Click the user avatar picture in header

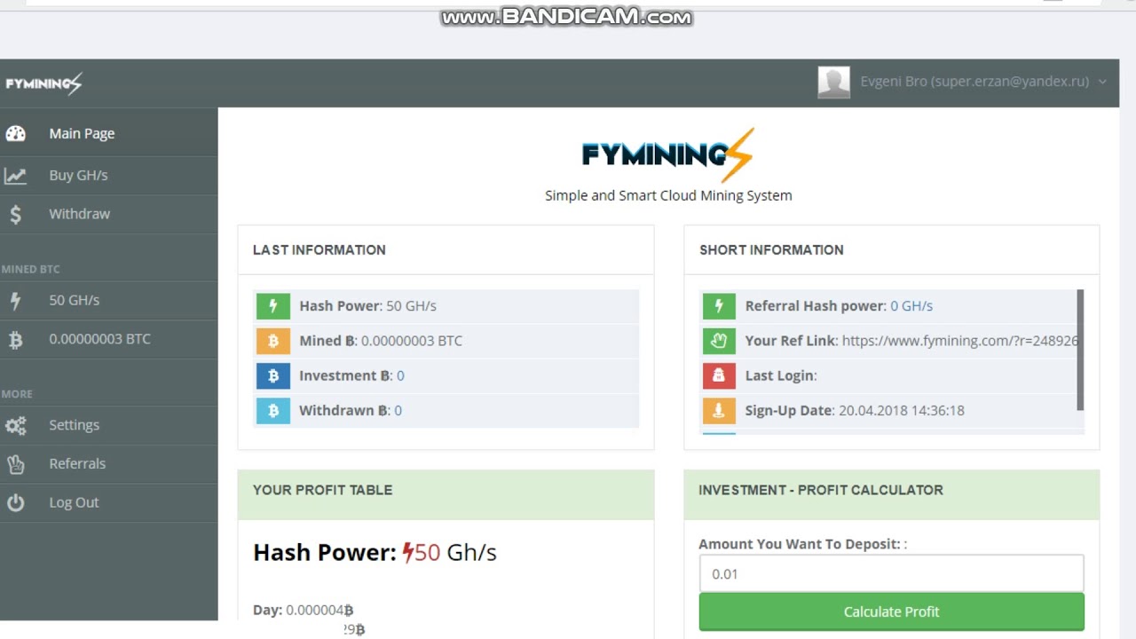[x=834, y=83]
